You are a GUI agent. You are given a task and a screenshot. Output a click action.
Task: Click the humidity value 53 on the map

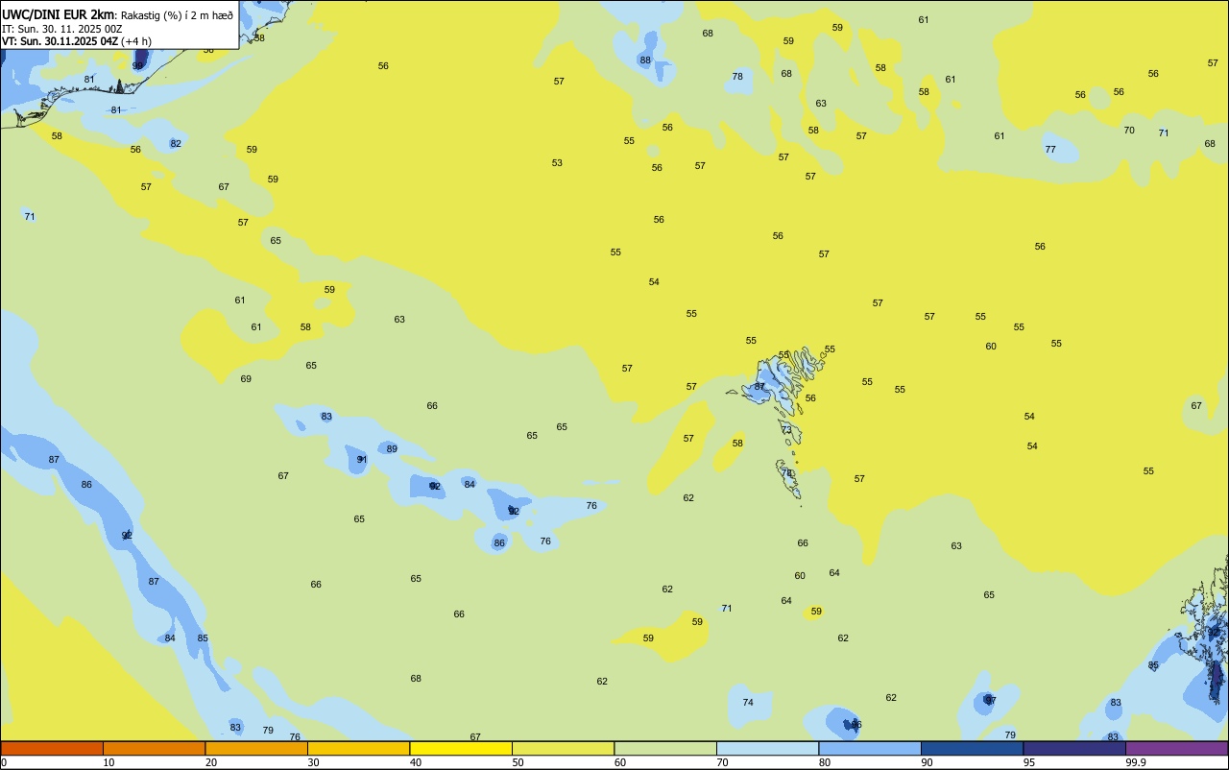(557, 163)
